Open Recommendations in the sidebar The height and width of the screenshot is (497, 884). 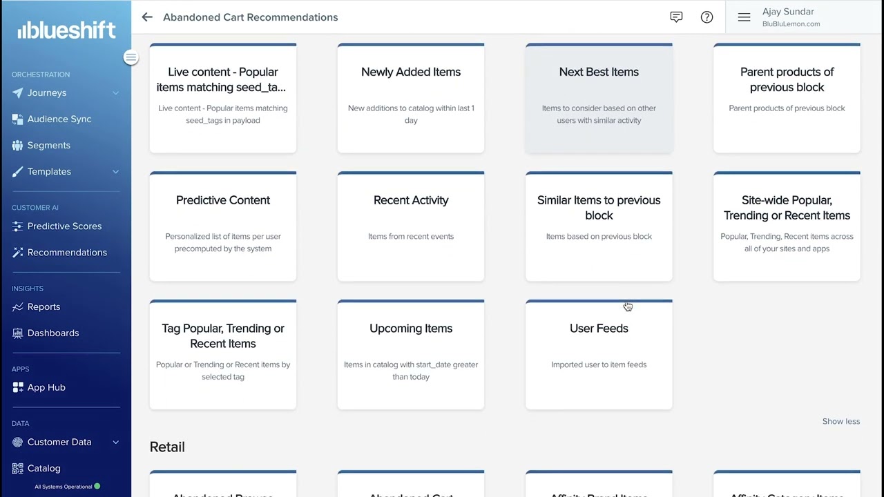click(67, 252)
